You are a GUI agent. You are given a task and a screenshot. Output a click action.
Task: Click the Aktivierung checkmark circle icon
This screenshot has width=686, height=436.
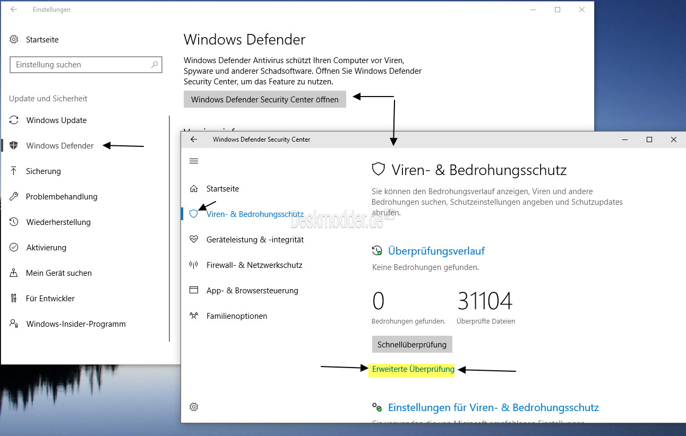click(x=14, y=248)
